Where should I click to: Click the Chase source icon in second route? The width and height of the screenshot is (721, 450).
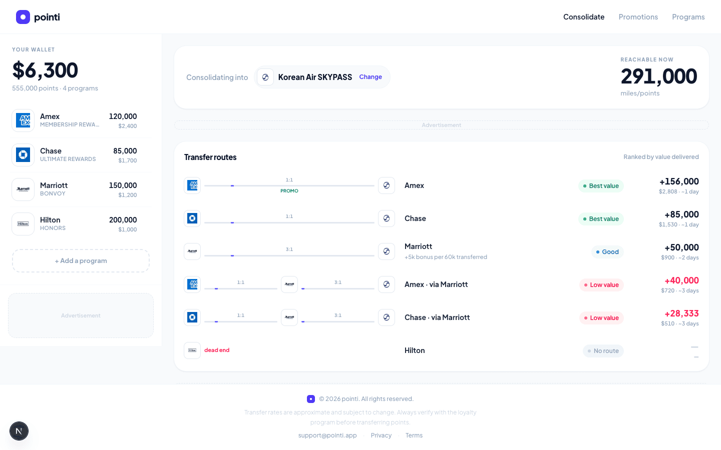(x=192, y=218)
